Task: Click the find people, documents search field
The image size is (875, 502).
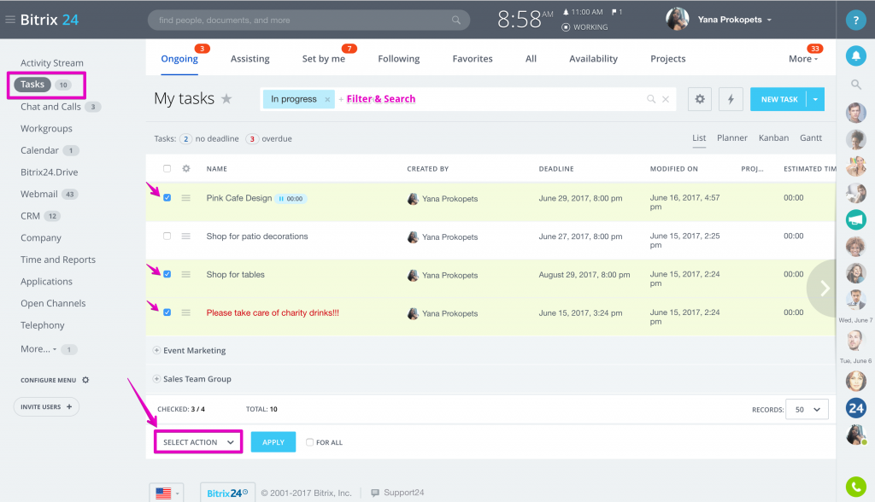Action: pos(308,20)
